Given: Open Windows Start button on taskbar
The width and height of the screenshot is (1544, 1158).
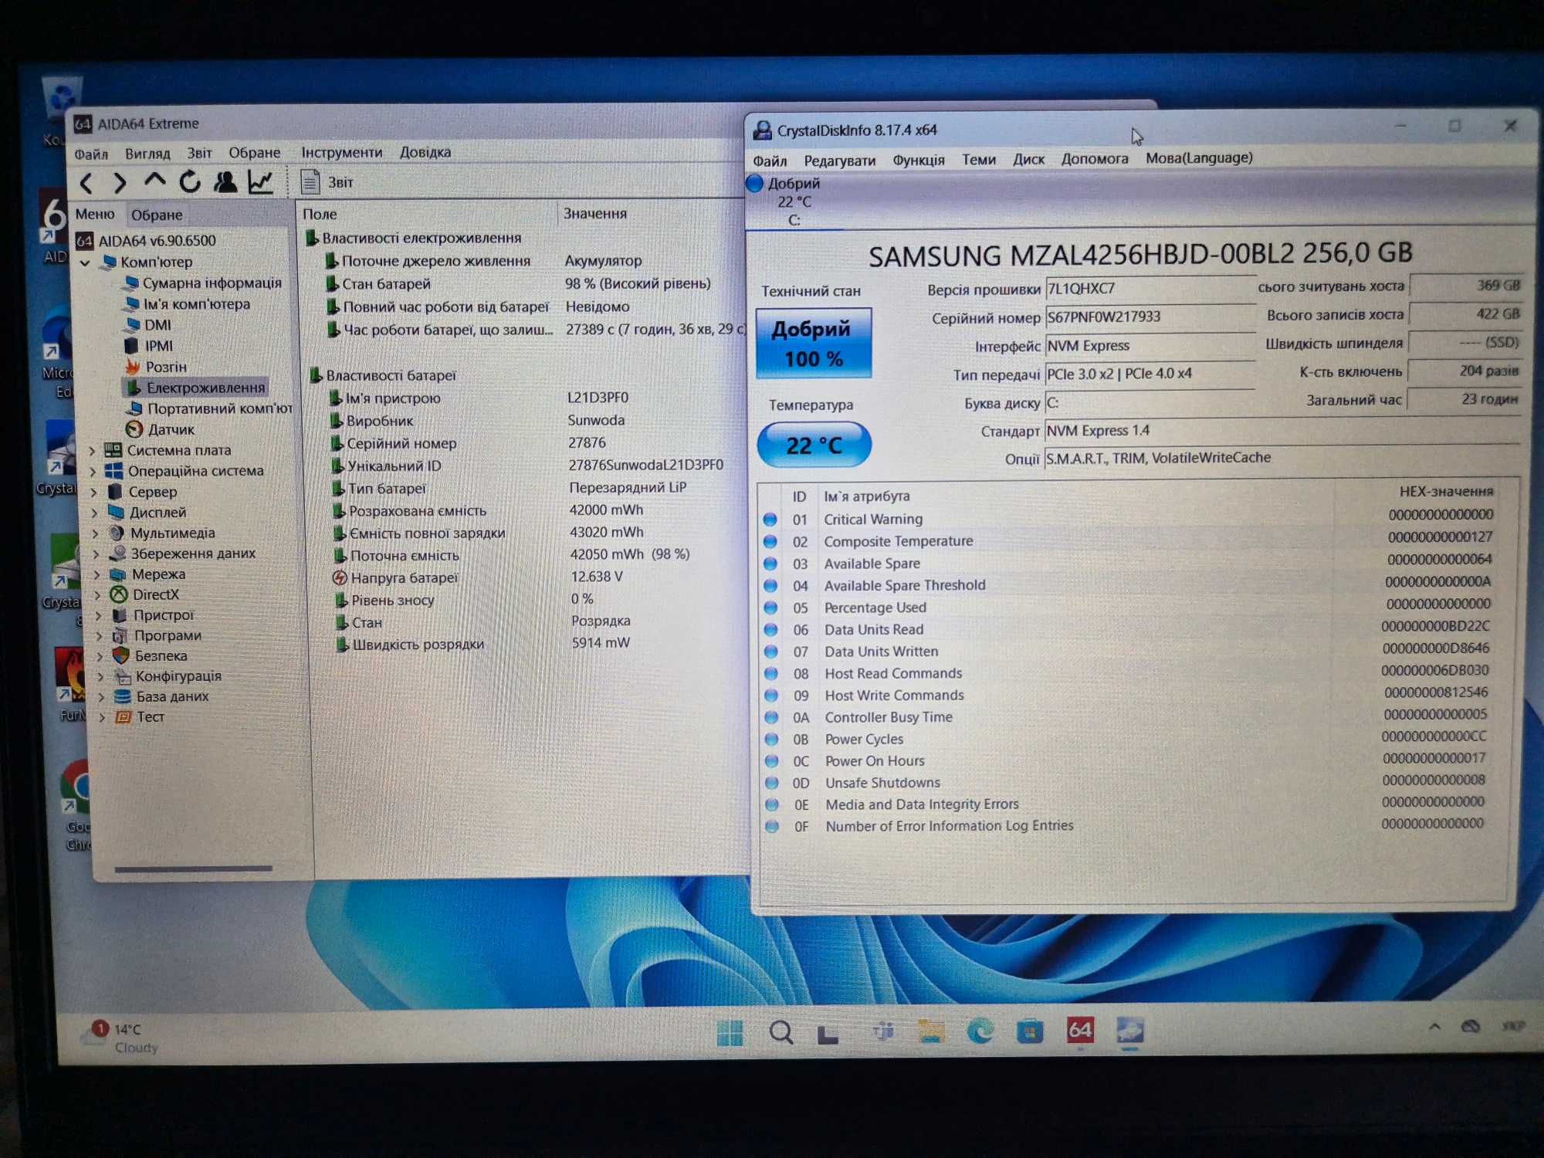Looking at the screenshot, I should click(x=730, y=1032).
